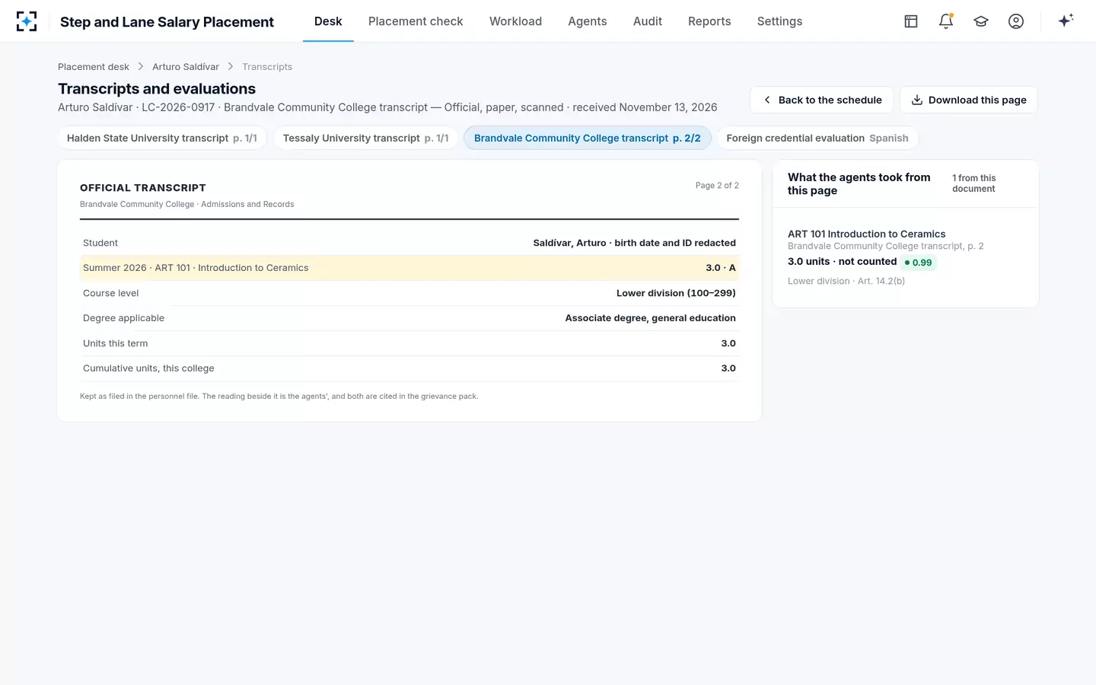Click the 'Transcripts' breadcrumb text
Image resolution: width=1096 pixels, height=685 pixels.
(x=267, y=67)
